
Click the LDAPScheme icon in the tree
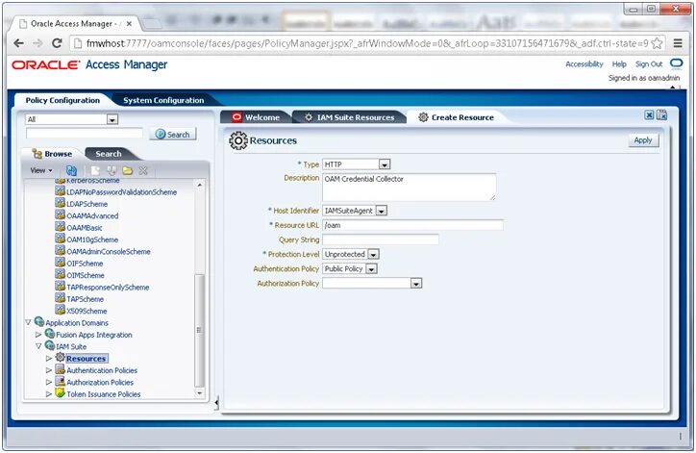pyautogui.click(x=60, y=203)
